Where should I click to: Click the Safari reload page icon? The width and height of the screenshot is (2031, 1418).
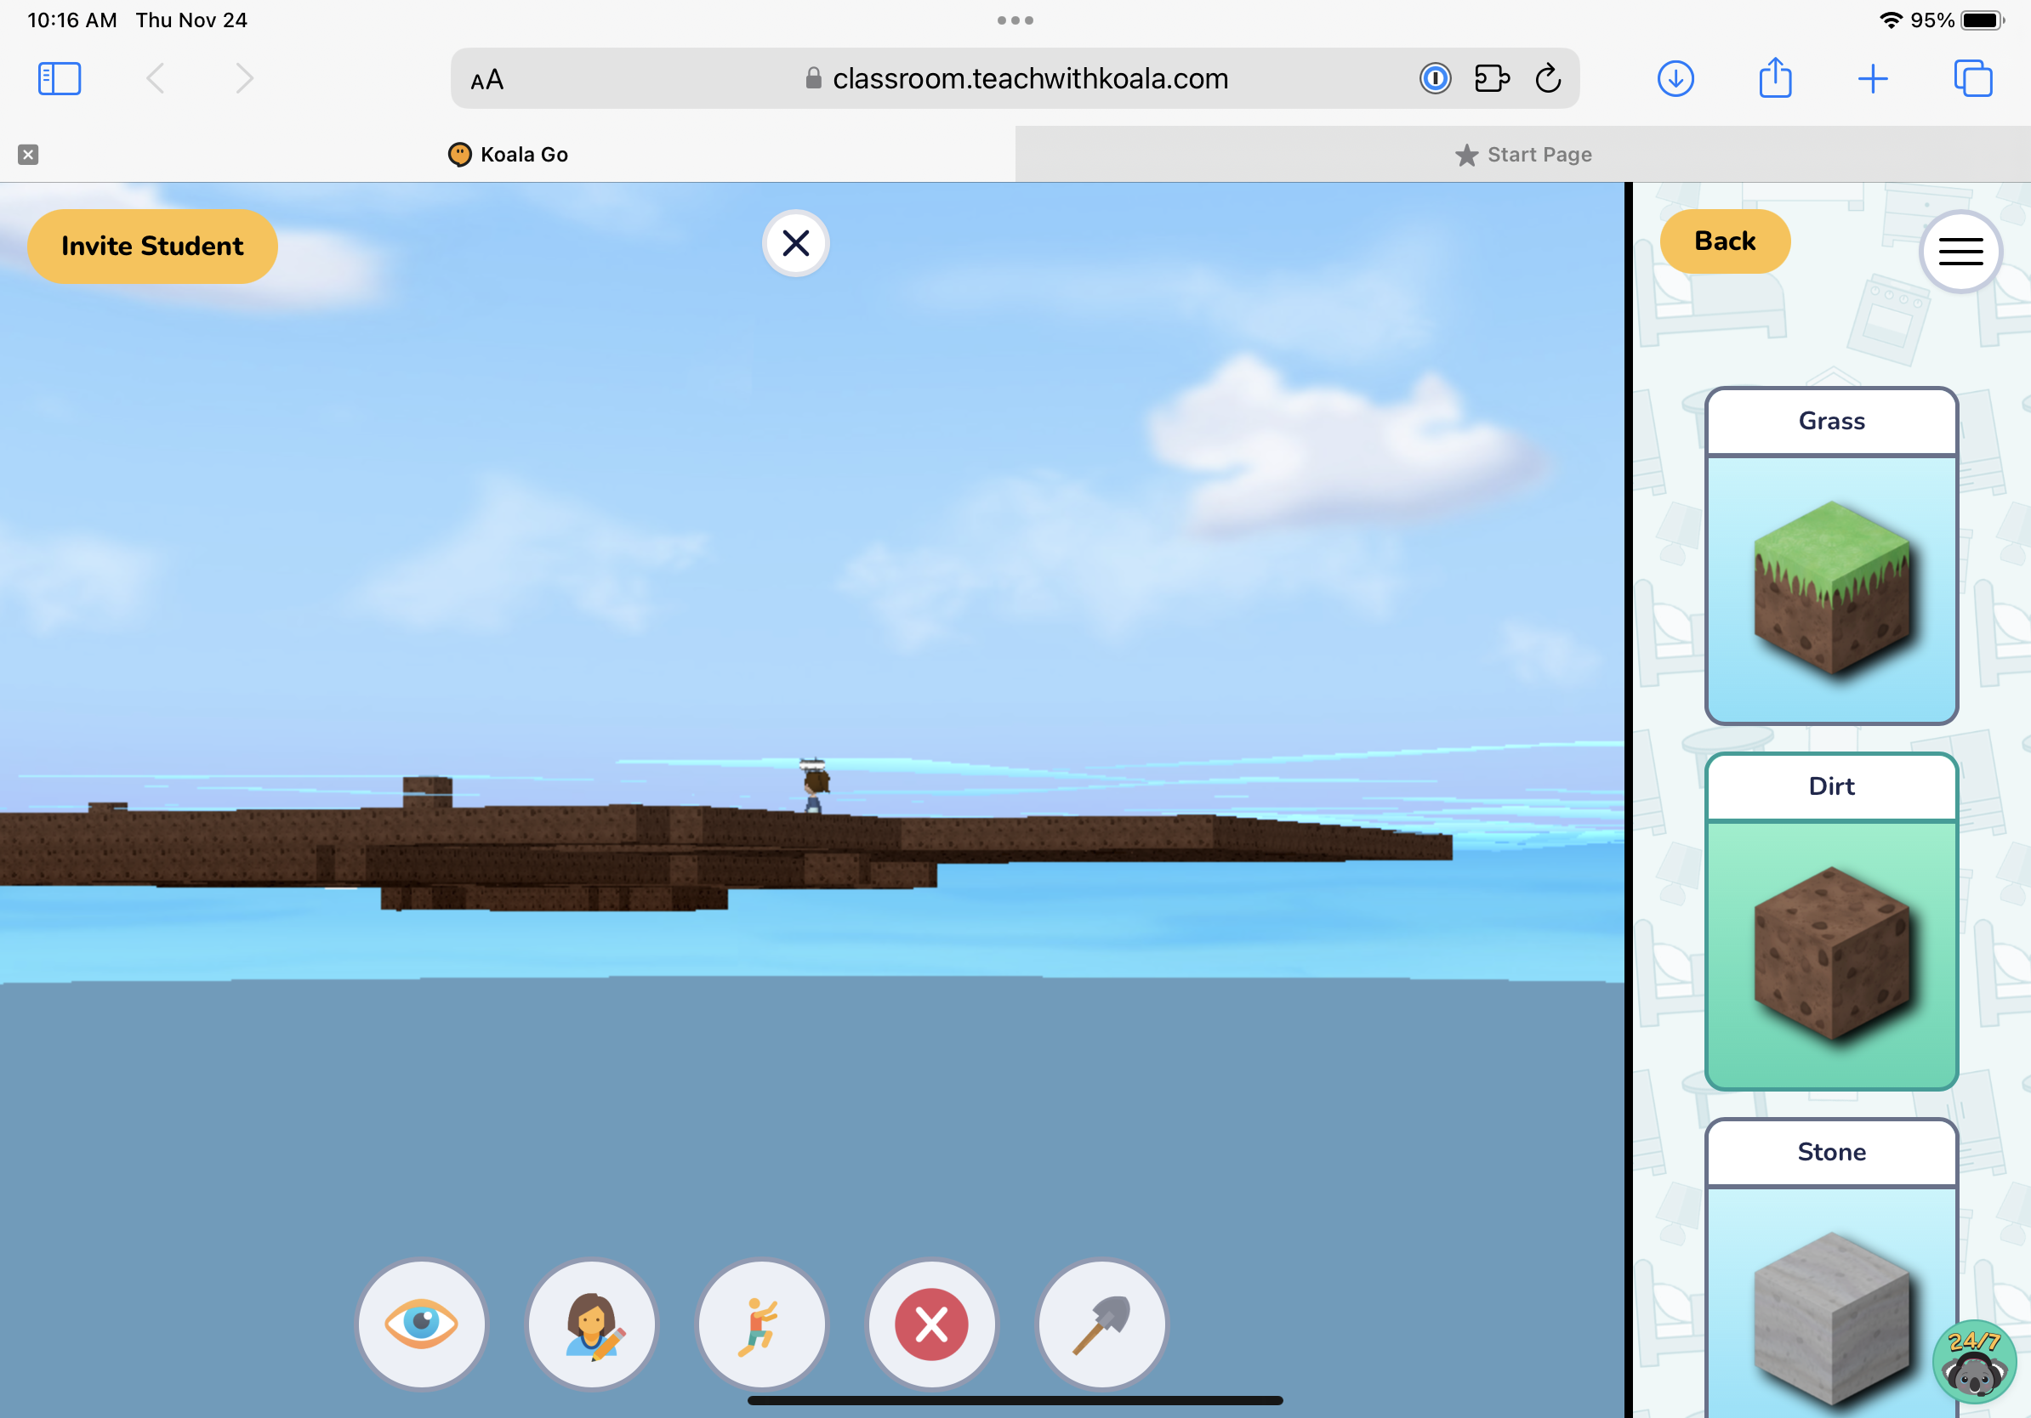click(x=1547, y=79)
